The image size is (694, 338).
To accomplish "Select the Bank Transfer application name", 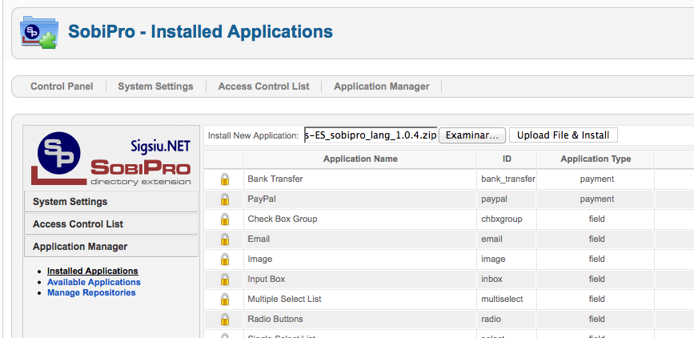I will pyautogui.click(x=275, y=179).
